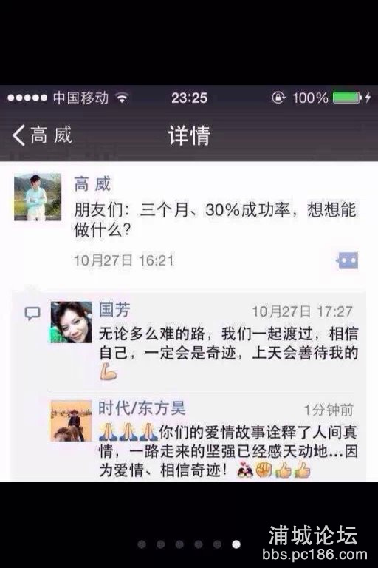The width and height of the screenshot is (378, 568).
Task: Tap the back chevron beside 高威
Action: pos(18,135)
